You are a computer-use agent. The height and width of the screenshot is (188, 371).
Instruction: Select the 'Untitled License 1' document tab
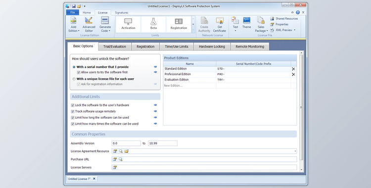79,179
